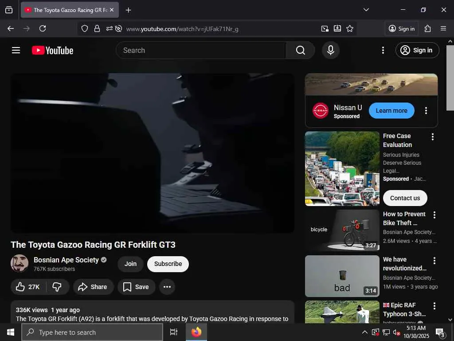Open the 'bad' trash can thumbnail
This screenshot has height=341, width=454.
[342, 276]
